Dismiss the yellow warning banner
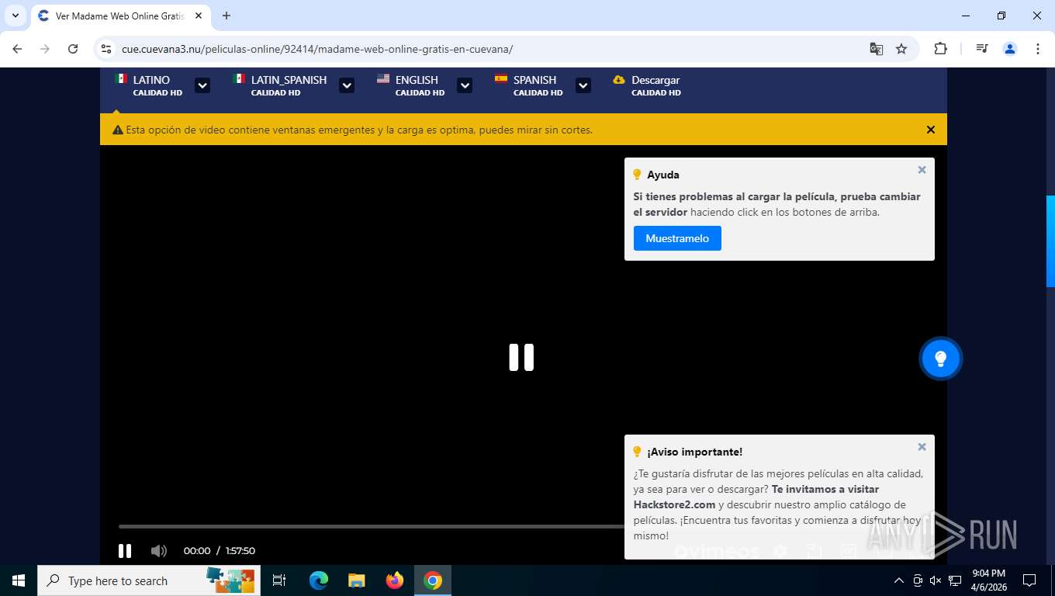The width and height of the screenshot is (1055, 596). pyautogui.click(x=931, y=130)
